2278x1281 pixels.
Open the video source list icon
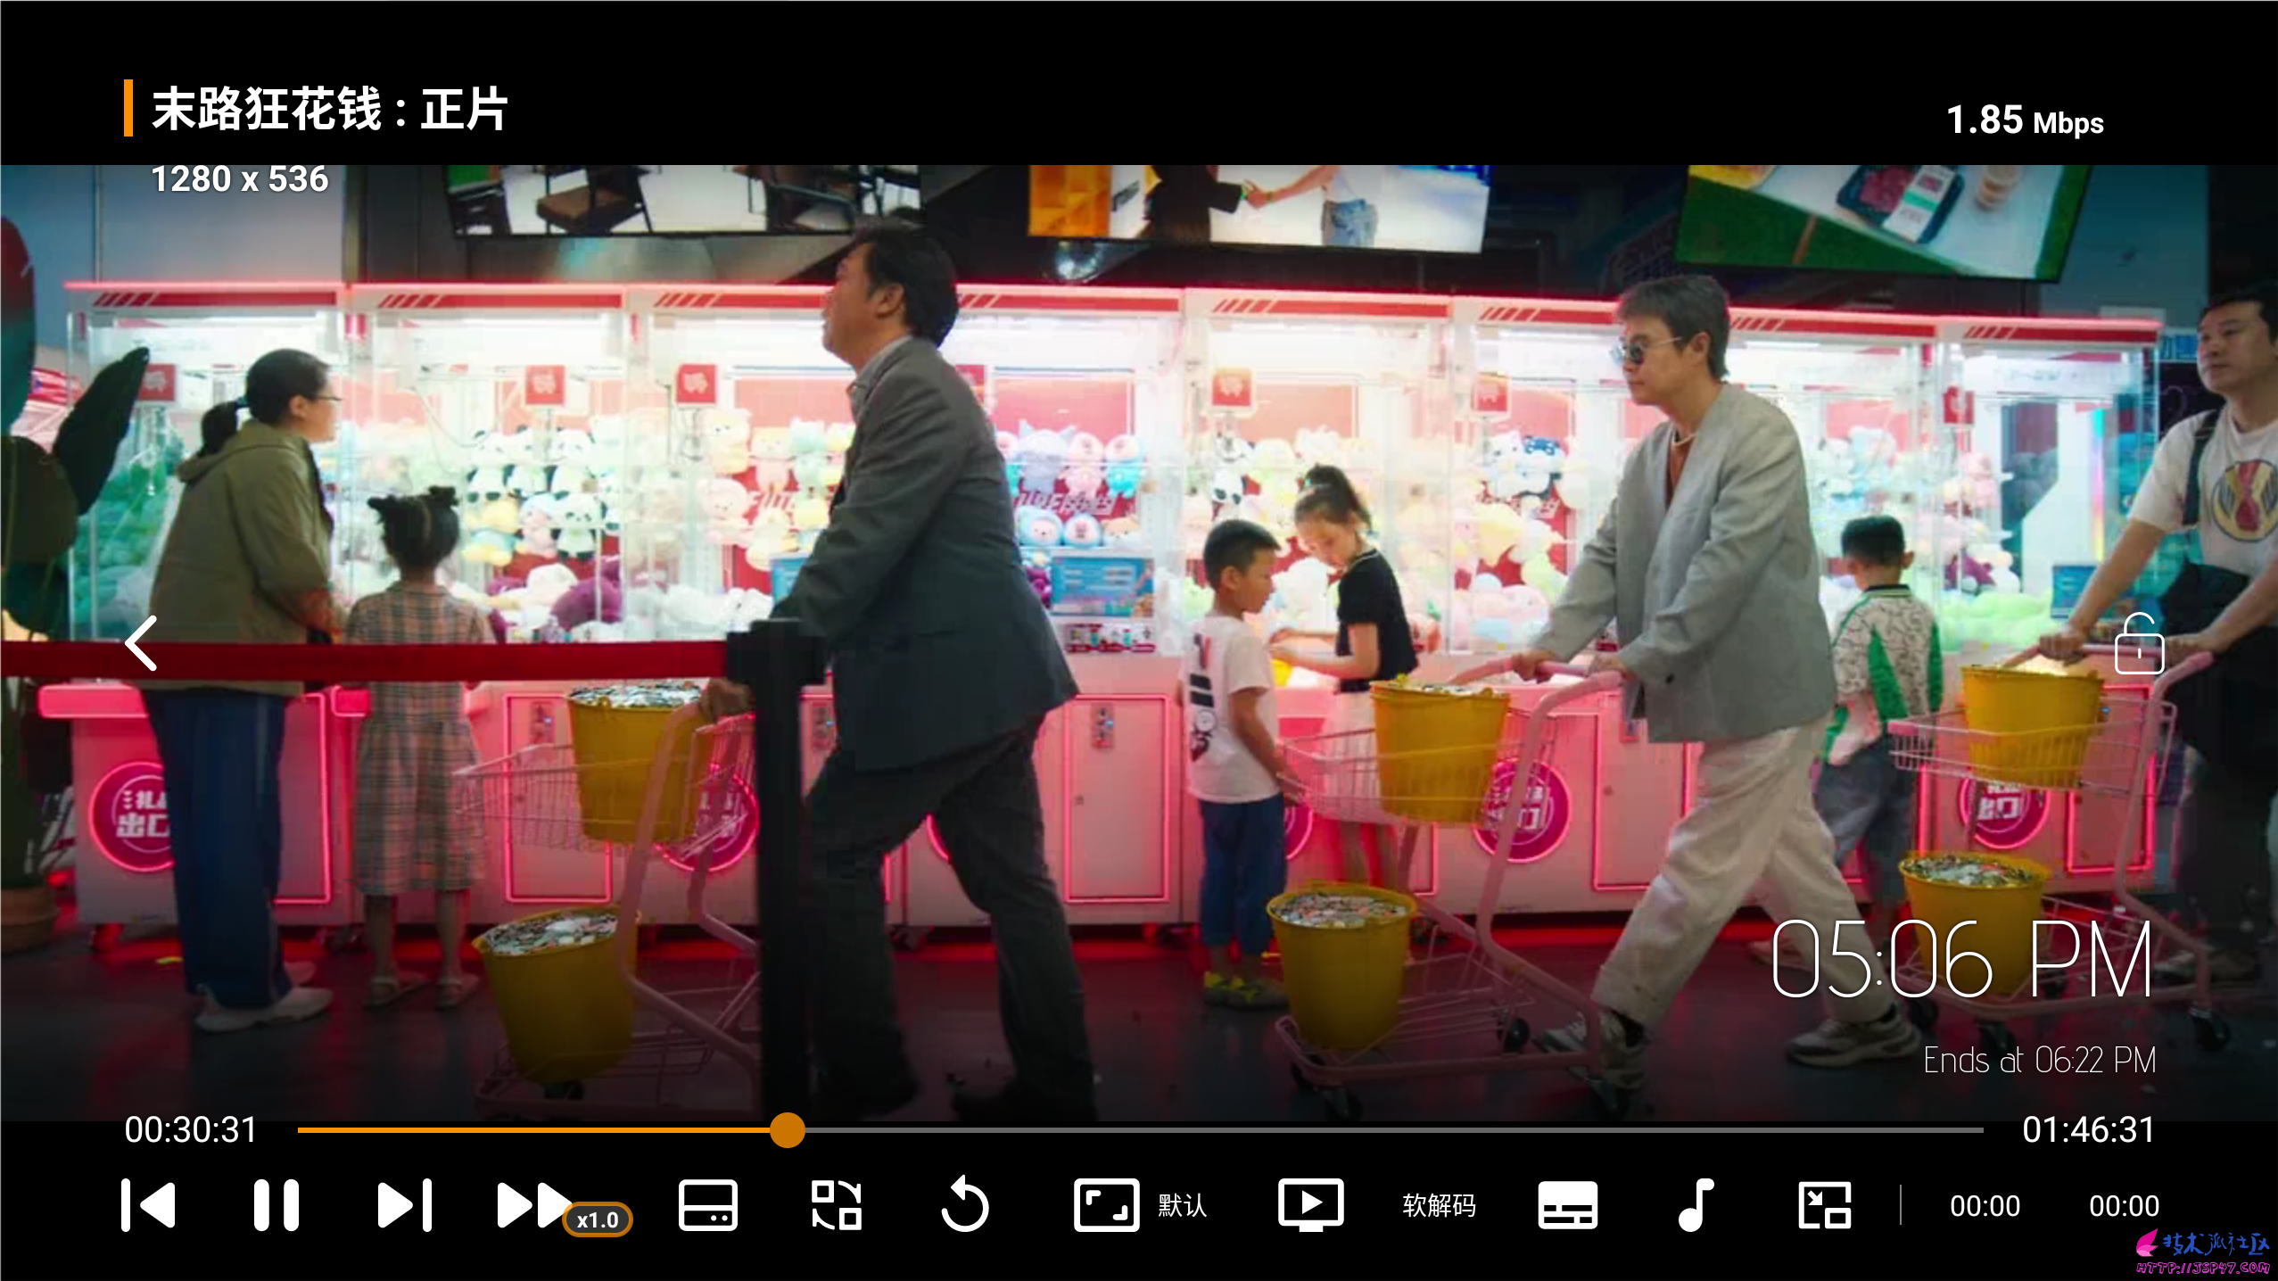707,1205
